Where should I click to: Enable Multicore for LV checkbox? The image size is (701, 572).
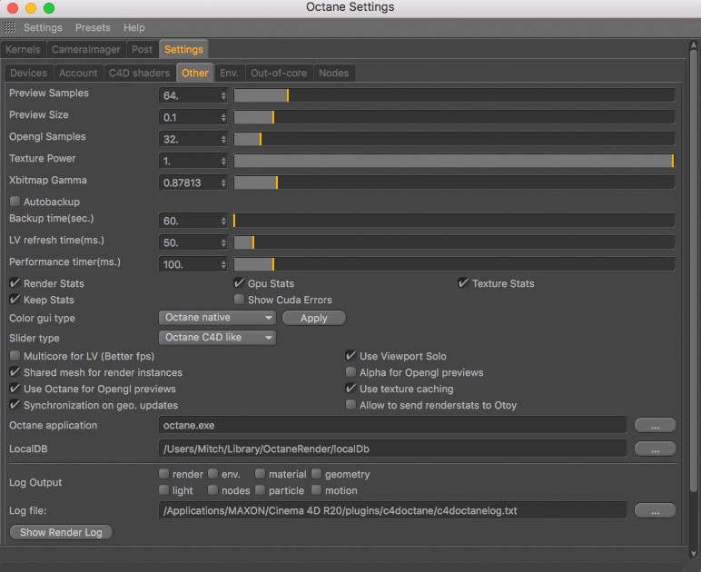pos(15,356)
